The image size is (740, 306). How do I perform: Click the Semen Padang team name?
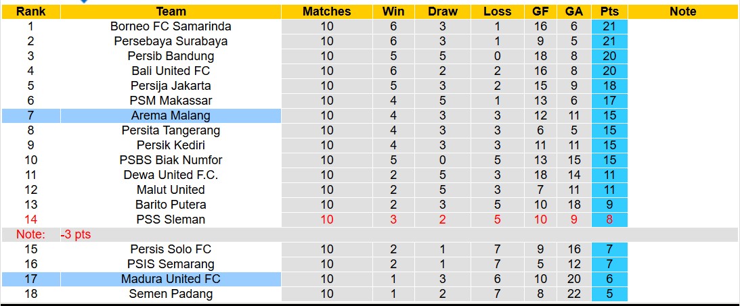coord(171,294)
